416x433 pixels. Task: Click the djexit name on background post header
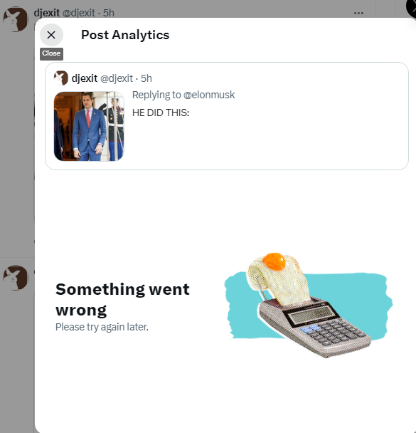47,13
